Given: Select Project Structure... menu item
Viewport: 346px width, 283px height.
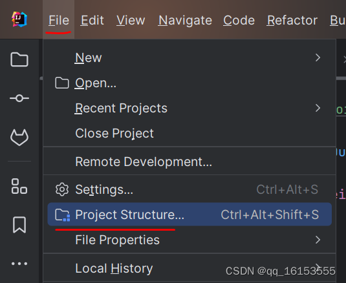Looking at the screenshot, I should (189, 215).
